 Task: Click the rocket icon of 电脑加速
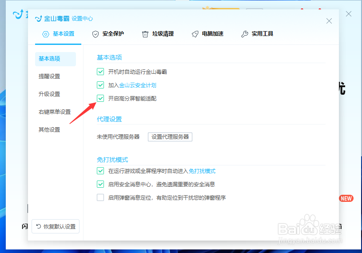tap(195, 34)
